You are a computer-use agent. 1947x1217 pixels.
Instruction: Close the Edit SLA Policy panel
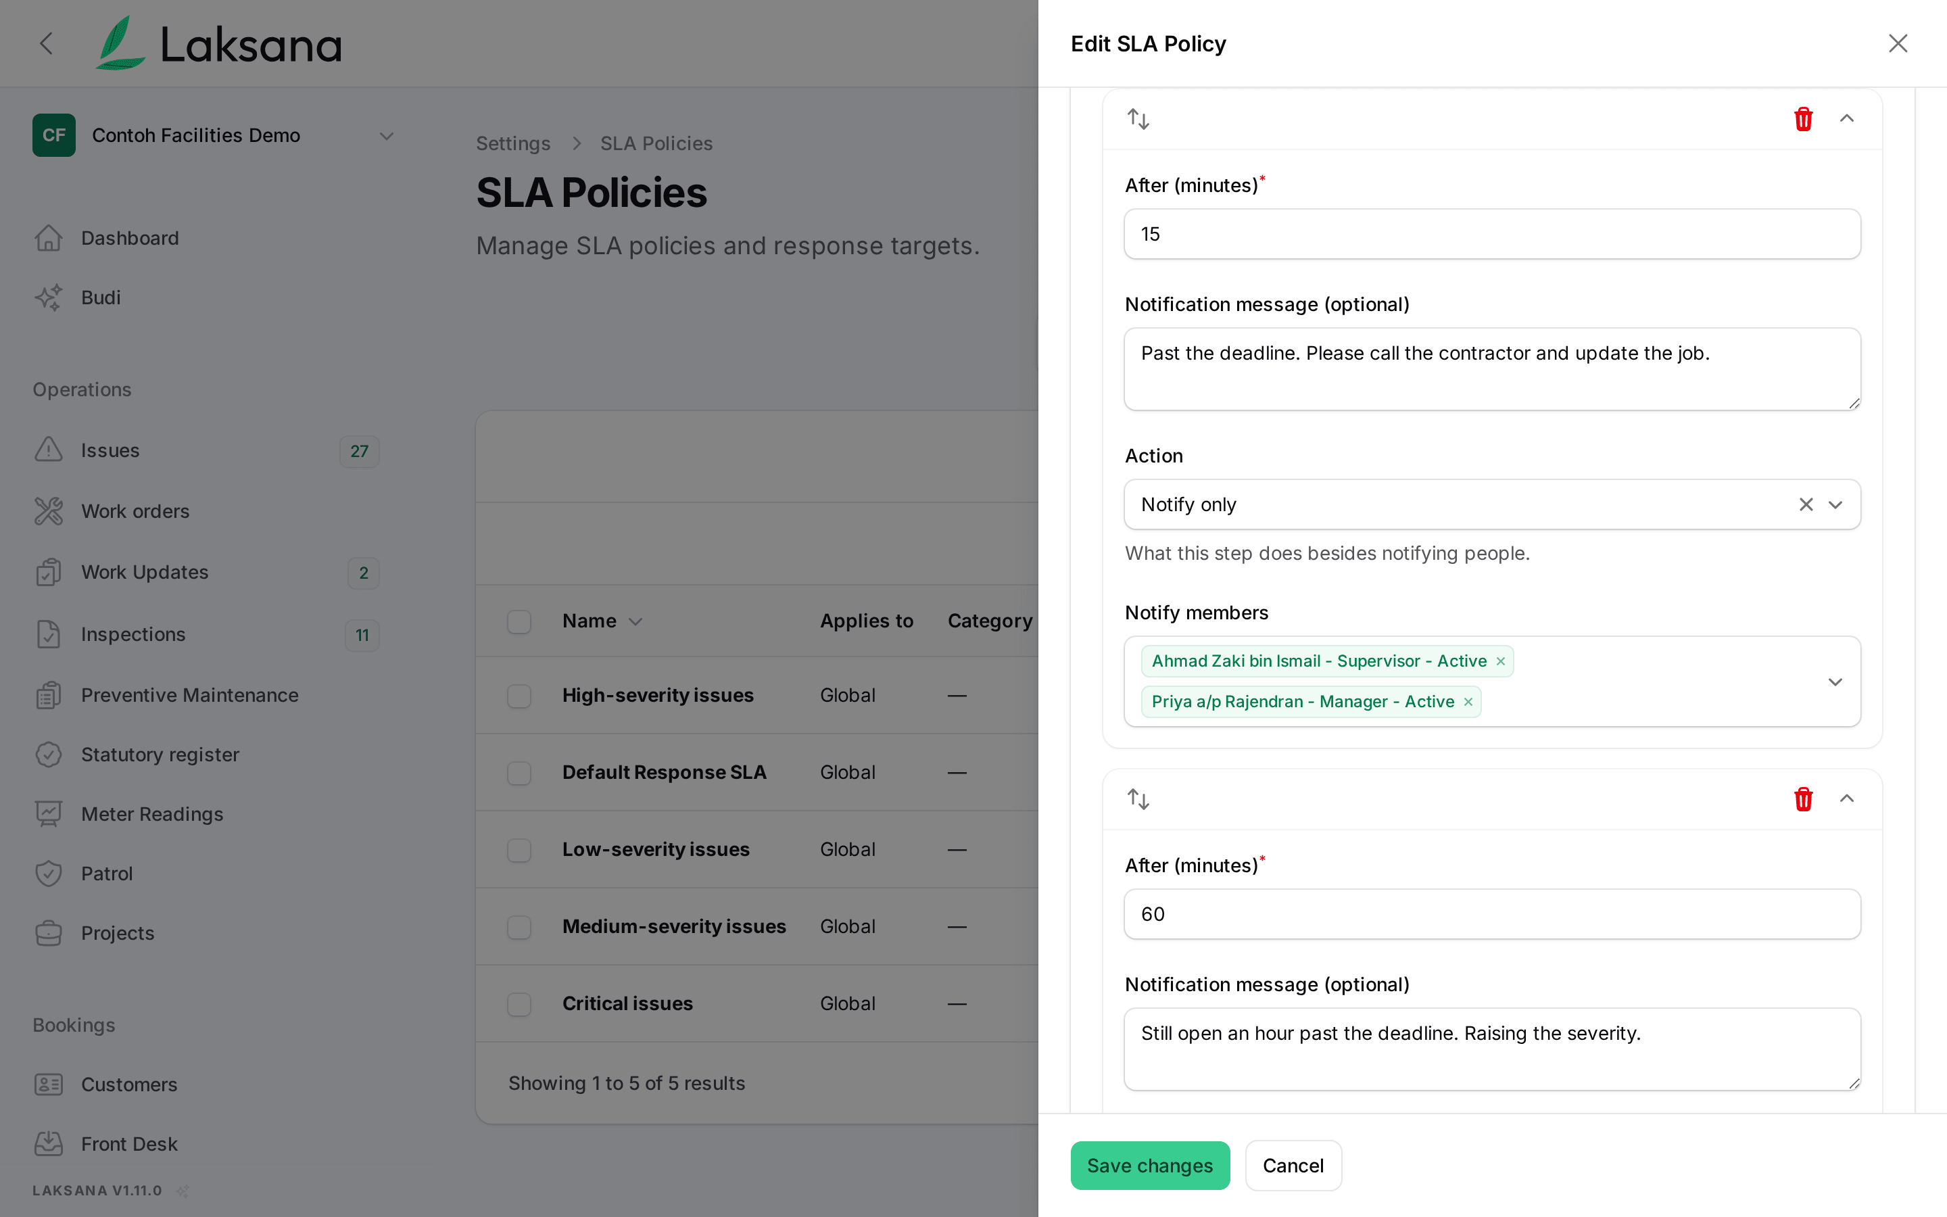tap(1898, 43)
